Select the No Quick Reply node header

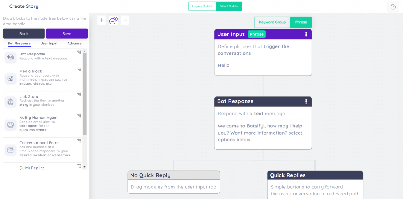click(174, 175)
